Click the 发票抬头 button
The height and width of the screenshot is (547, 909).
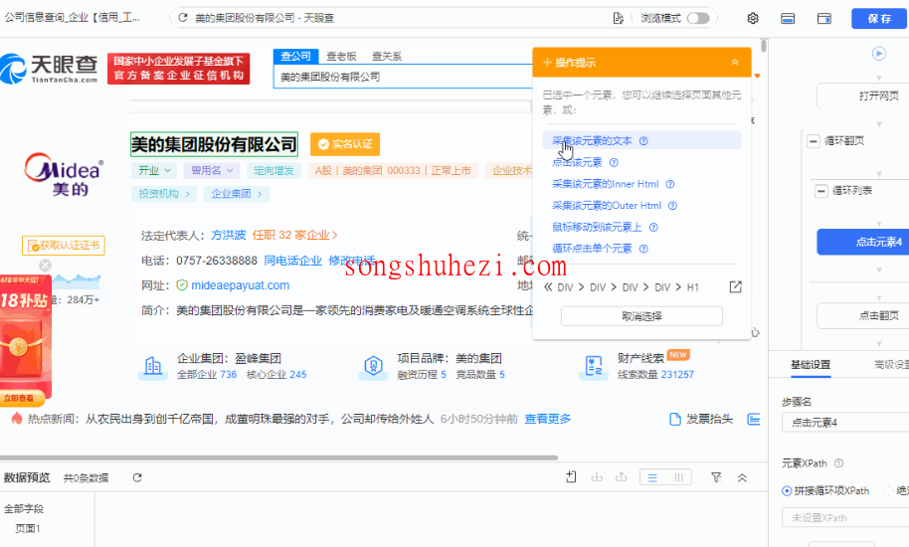tap(701, 419)
